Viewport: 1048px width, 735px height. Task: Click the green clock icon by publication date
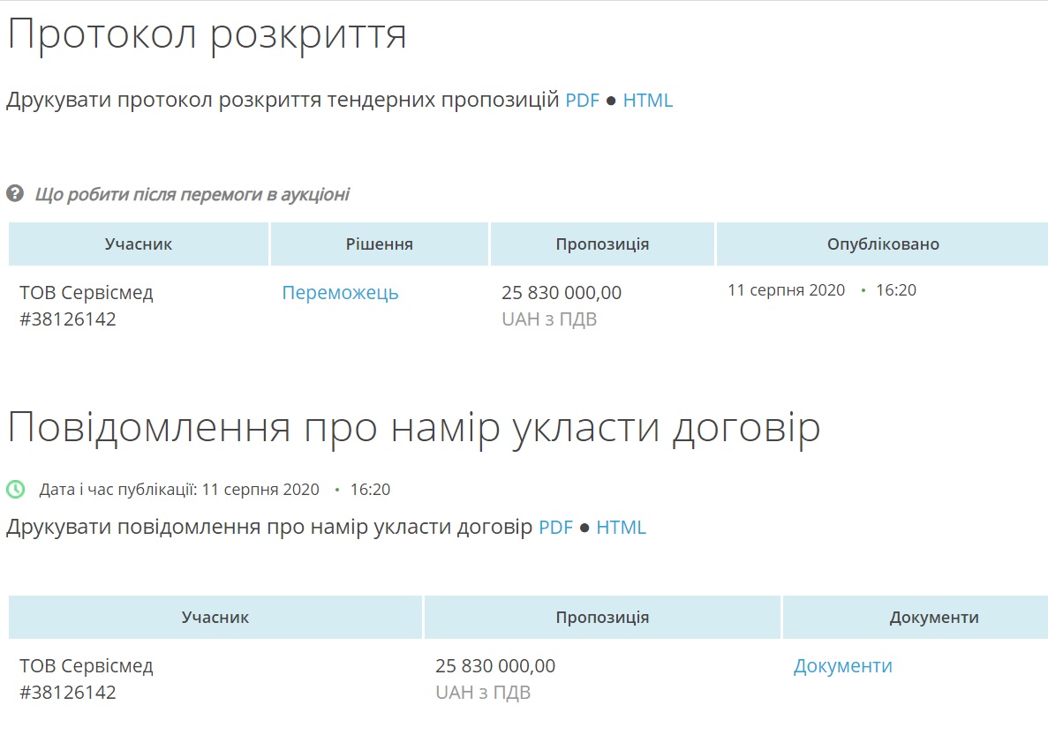click(x=16, y=489)
